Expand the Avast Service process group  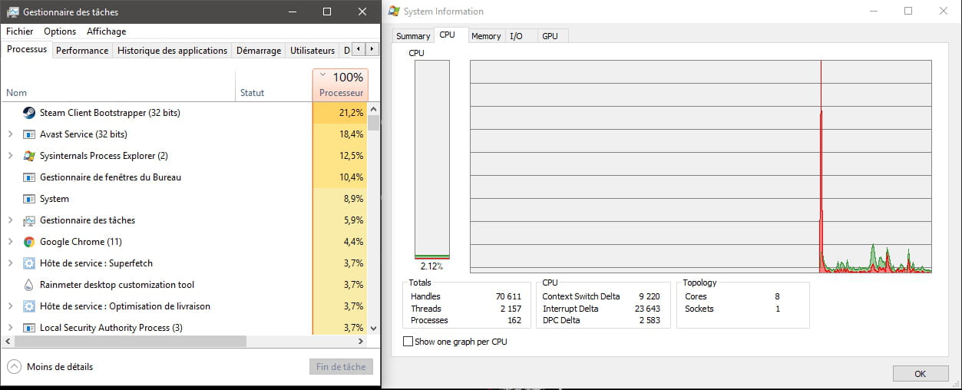point(10,134)
